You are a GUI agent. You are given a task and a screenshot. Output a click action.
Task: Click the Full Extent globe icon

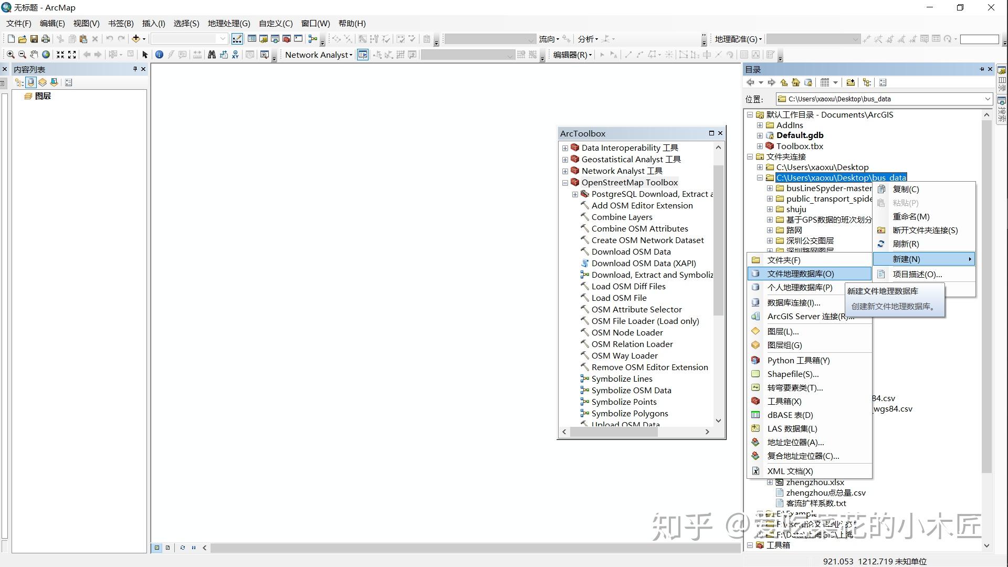(x=46, y=55)
